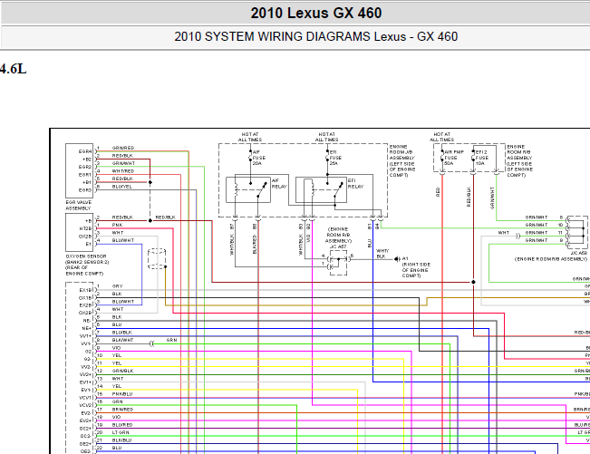Click the "PNK/BLU" wire label at pin 15
The height and width of the screenshot is (454, 590).
[x=122, y=394]
